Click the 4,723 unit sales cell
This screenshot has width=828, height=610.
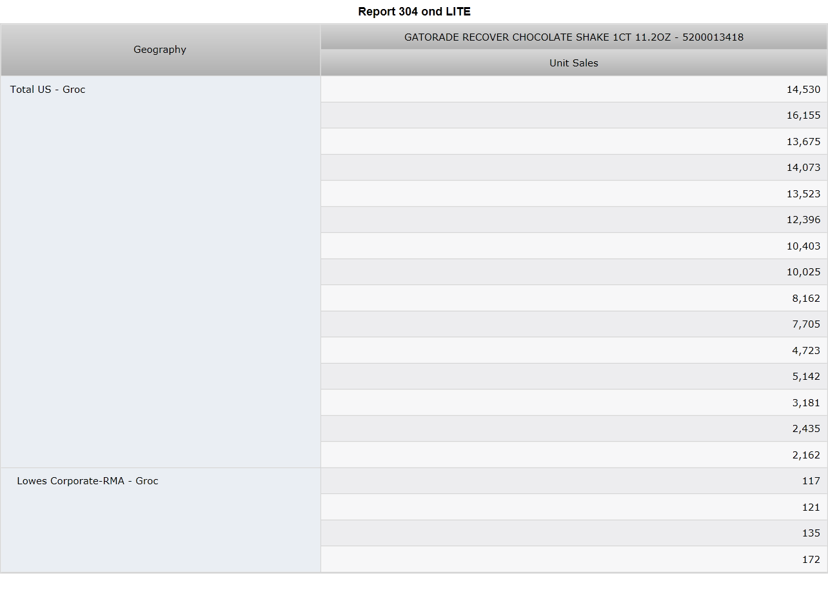coord(574,350)
